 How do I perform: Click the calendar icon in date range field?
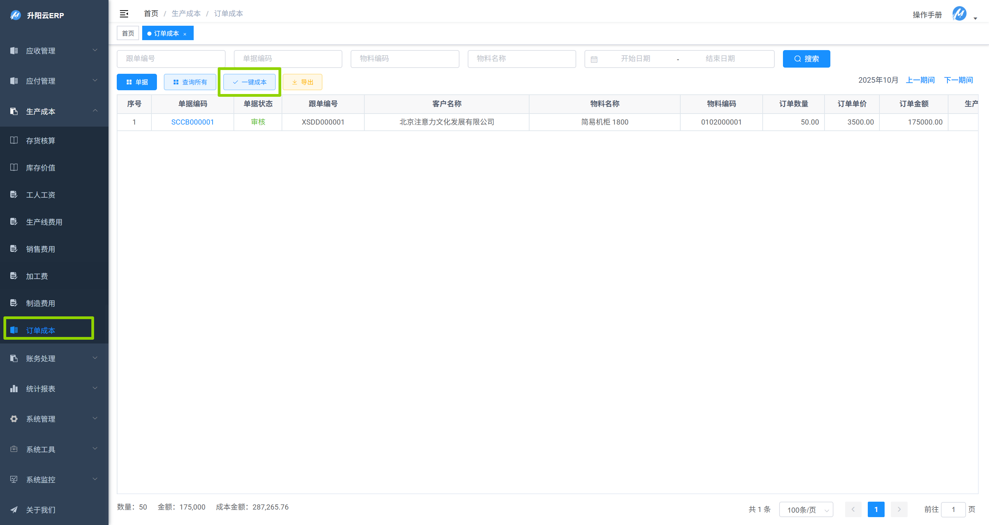tap(594, 59)
